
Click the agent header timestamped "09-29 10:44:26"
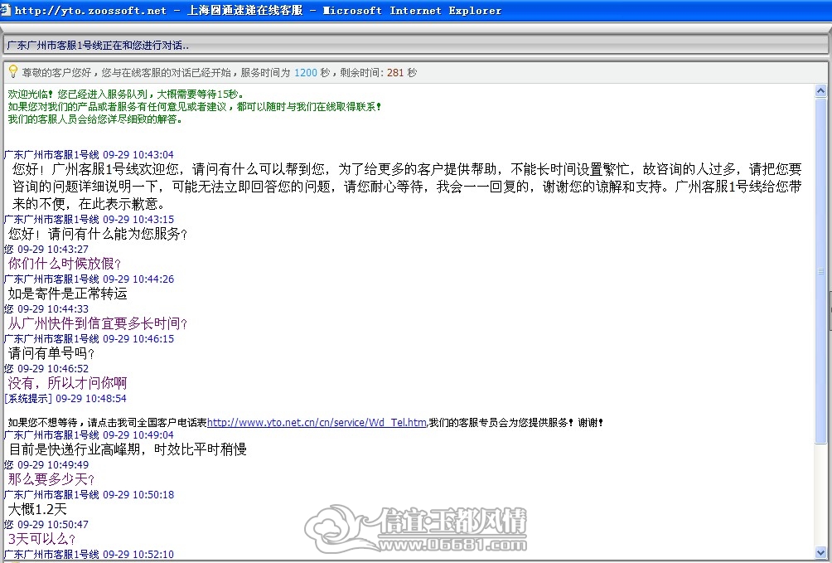pos(89,279)
